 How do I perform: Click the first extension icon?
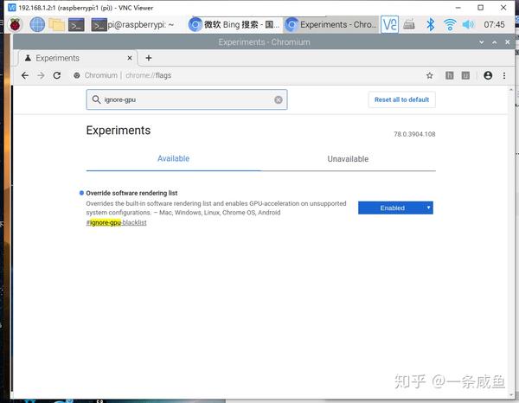point(449,76)
